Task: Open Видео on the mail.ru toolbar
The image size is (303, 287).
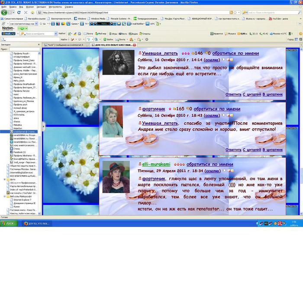Action: click(133, 34)
